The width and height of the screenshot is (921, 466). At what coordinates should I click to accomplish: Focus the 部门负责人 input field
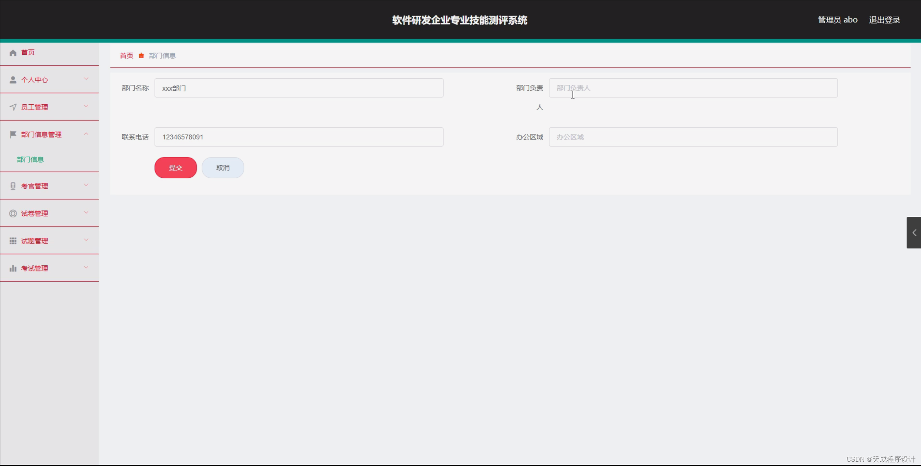point(693,88)
